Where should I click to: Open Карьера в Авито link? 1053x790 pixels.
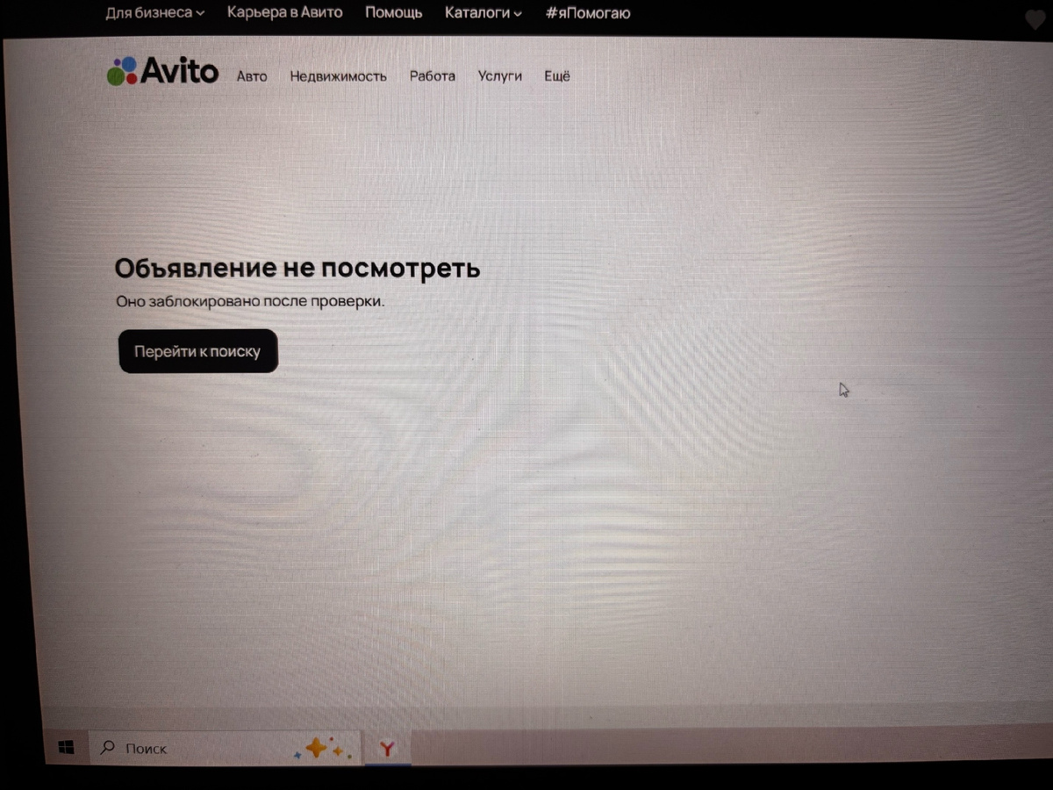(285, 12)
